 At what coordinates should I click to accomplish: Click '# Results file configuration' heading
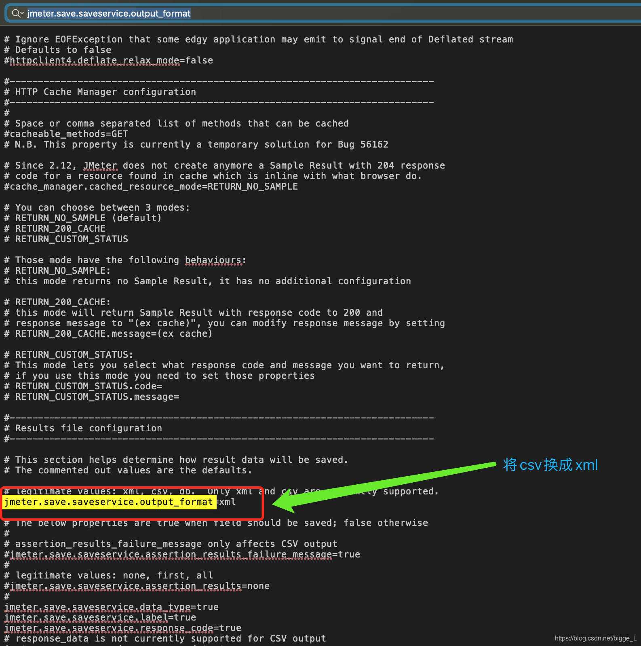pos(83,429)
